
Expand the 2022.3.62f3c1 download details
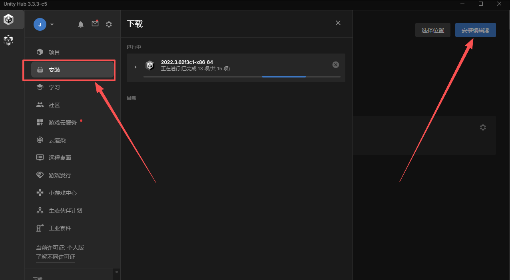coord(135,67)
